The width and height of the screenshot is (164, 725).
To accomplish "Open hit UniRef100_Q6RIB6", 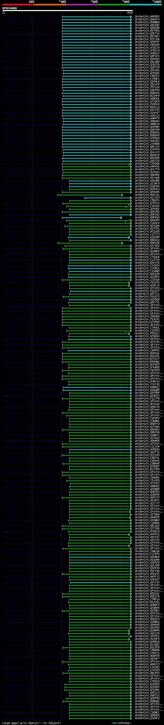I will coord(147,28).
